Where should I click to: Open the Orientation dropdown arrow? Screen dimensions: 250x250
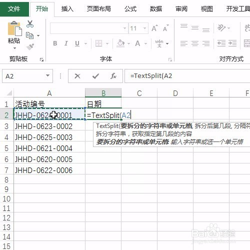click(x=229, y=28)
